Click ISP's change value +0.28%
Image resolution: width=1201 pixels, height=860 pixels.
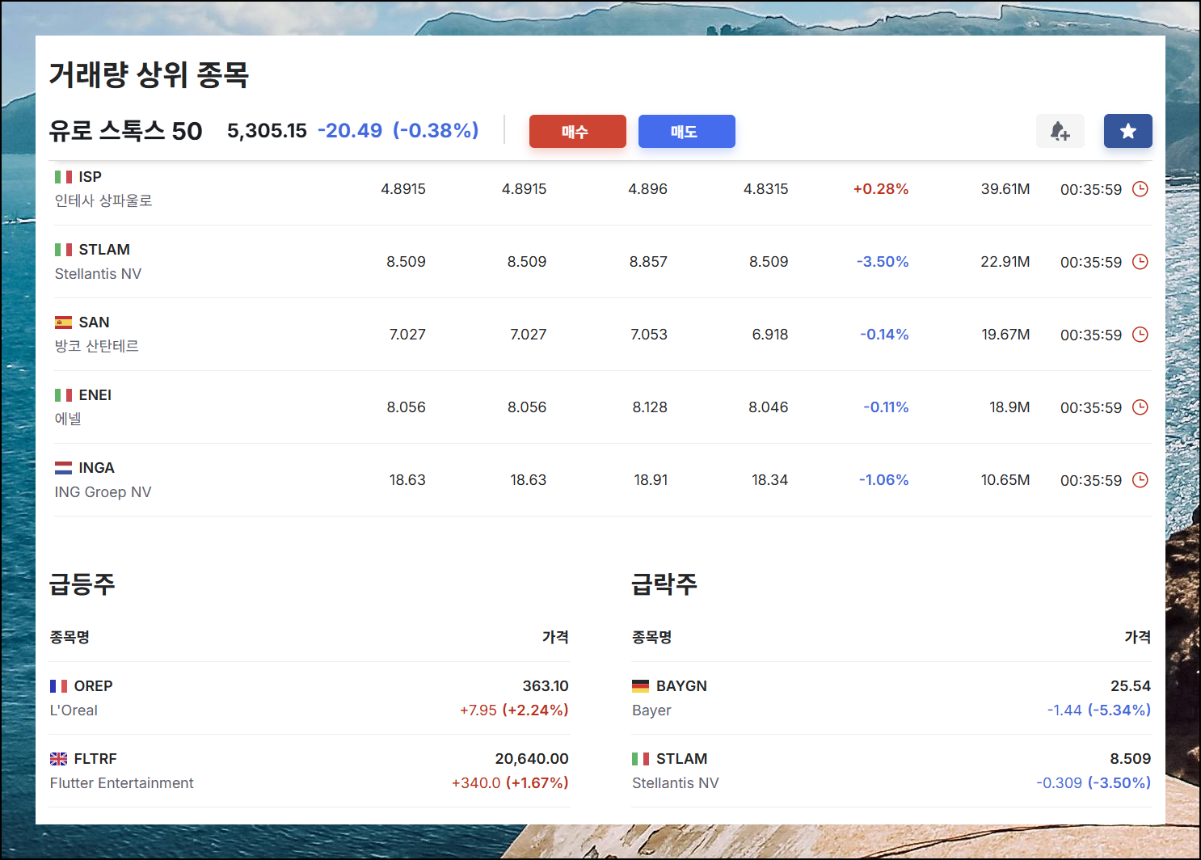pyautogui.click(x=880, y=189)
